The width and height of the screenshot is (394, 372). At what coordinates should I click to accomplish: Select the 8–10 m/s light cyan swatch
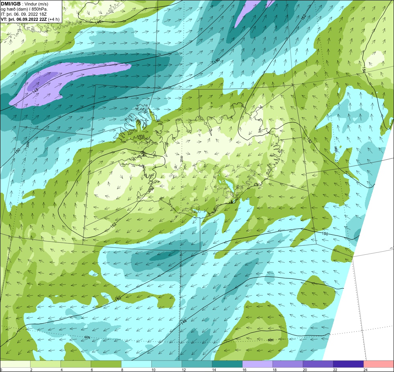(136, 364)
